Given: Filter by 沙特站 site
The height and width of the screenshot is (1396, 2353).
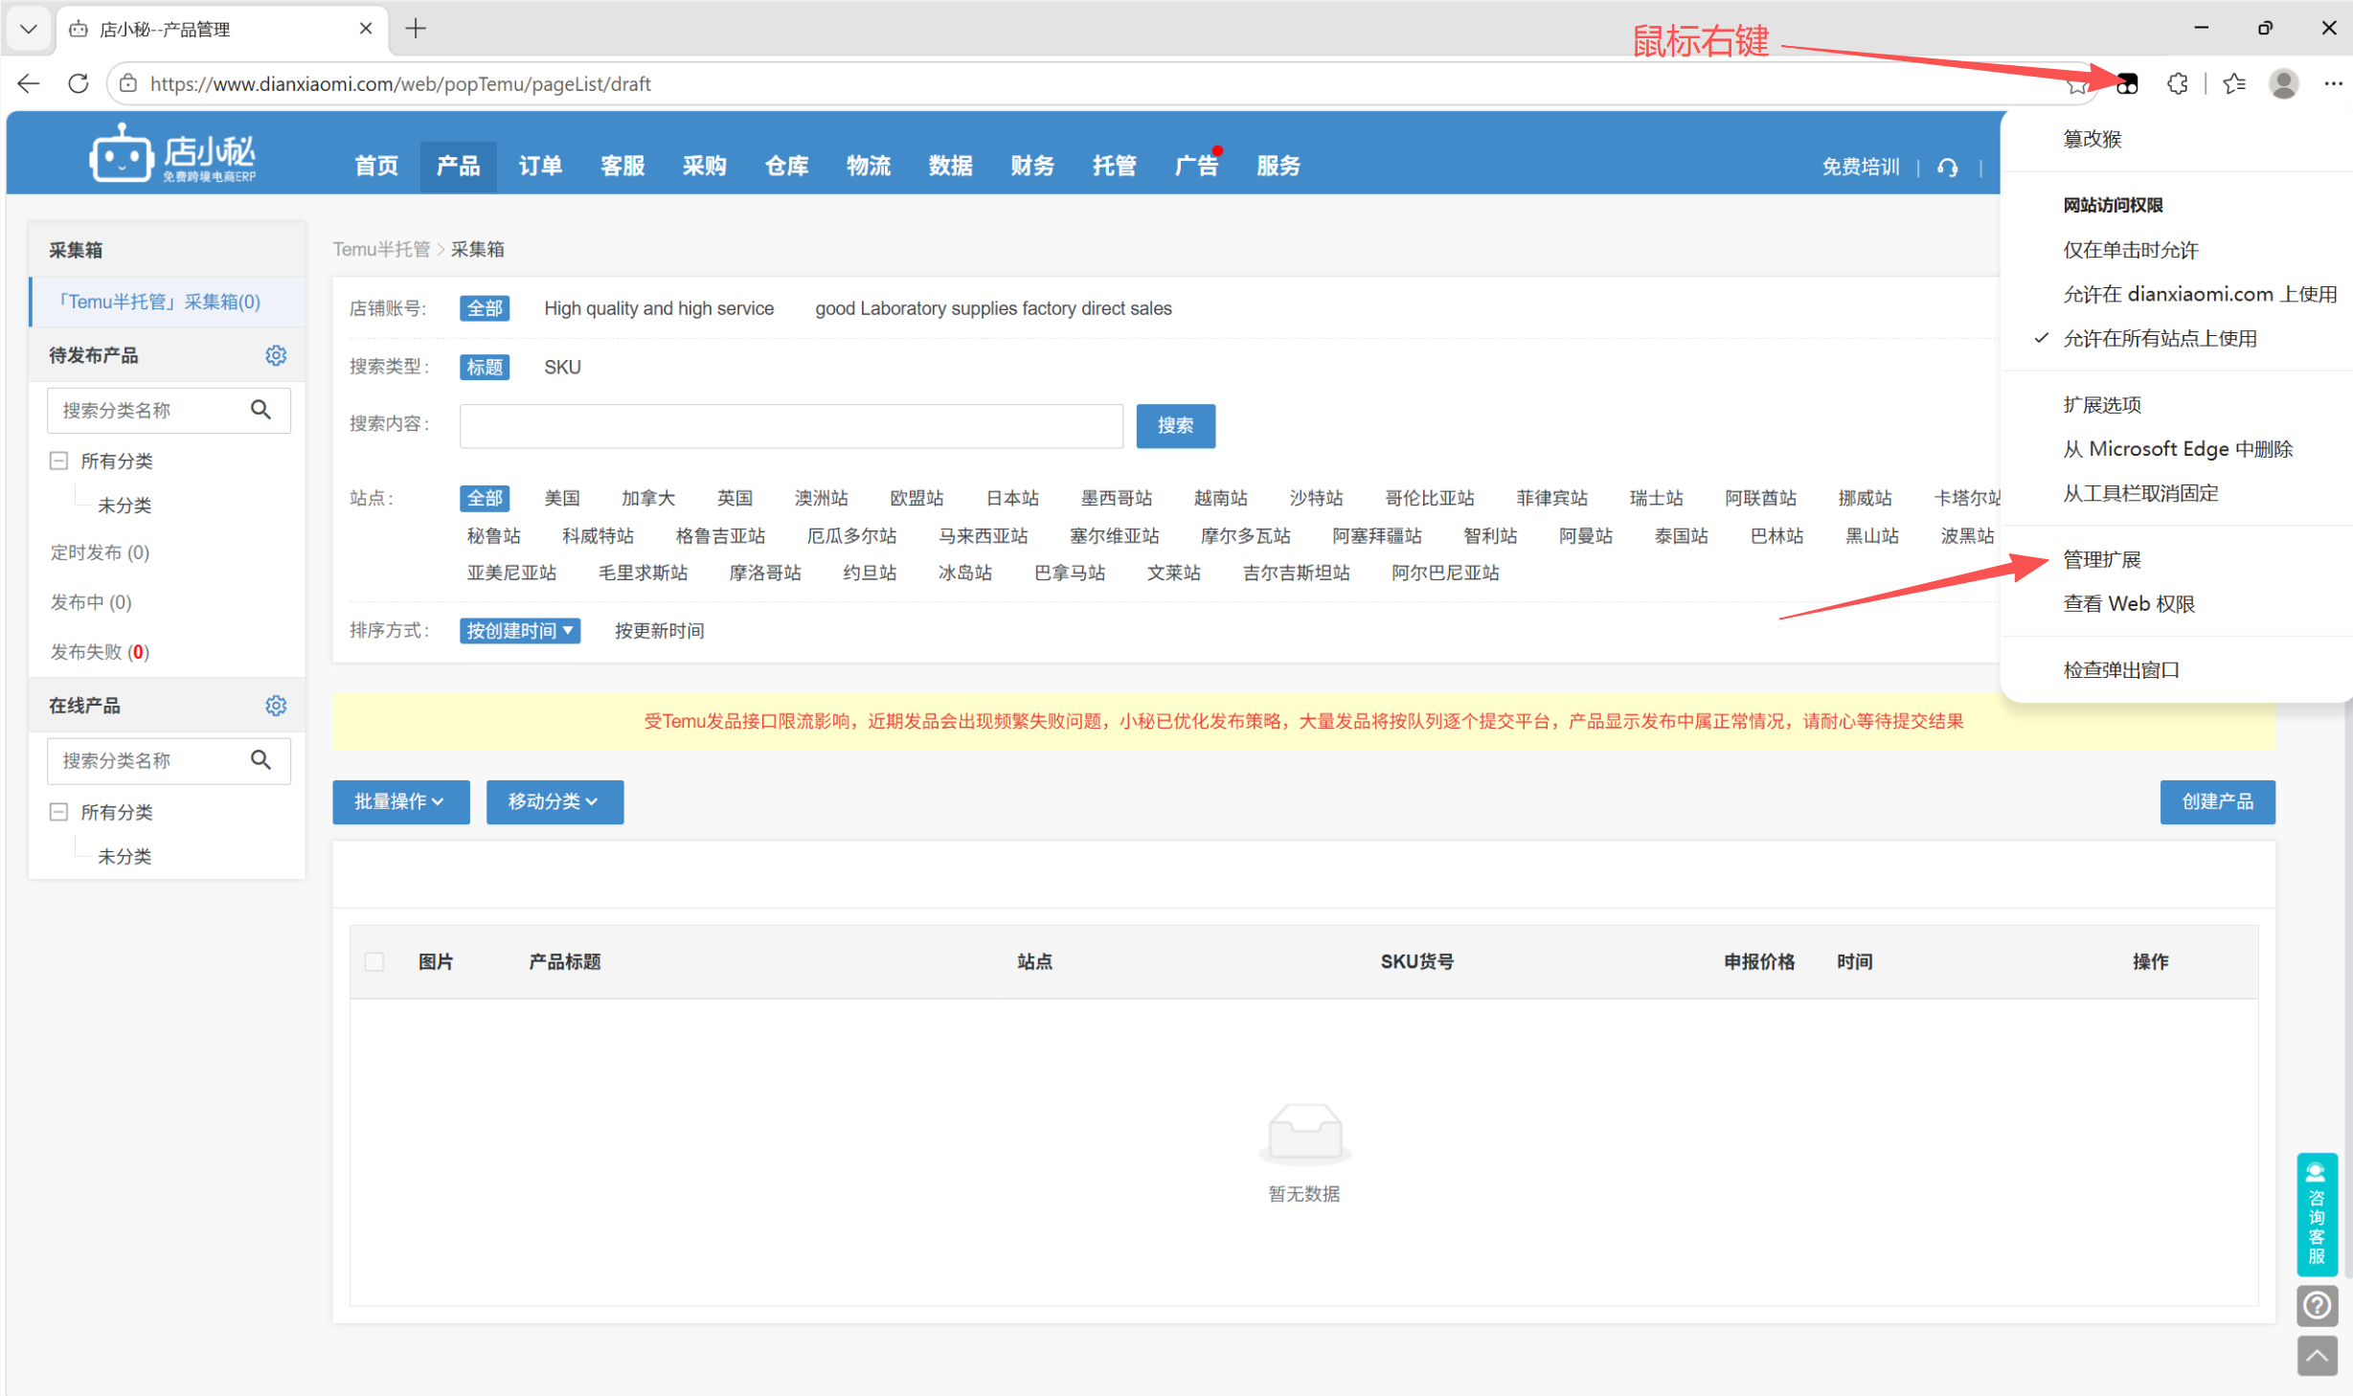Looking at the screenshot, I should (x=1316, y=498).
